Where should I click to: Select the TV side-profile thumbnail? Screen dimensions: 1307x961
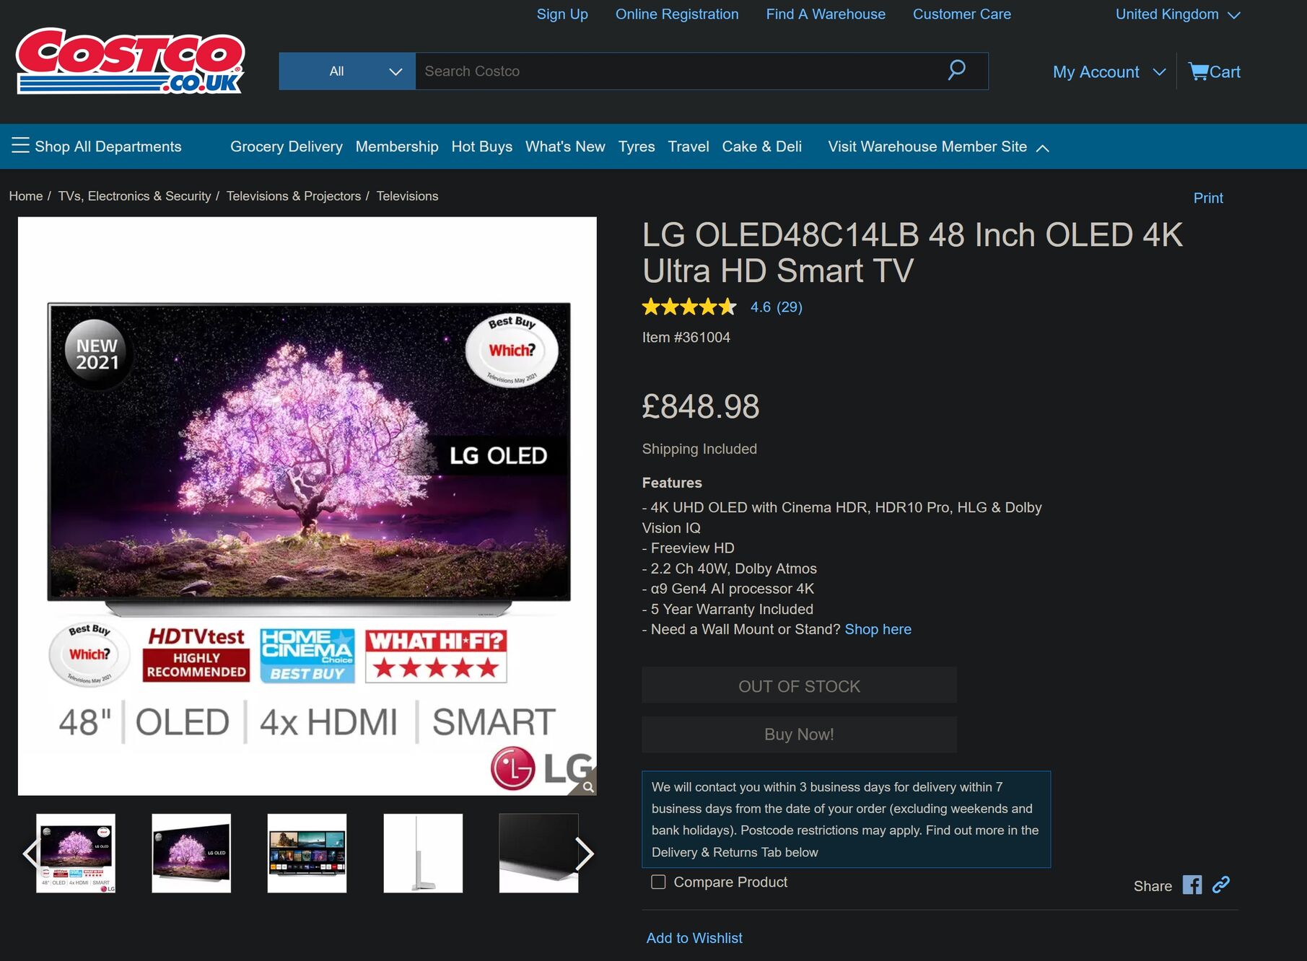click(423, 854)
